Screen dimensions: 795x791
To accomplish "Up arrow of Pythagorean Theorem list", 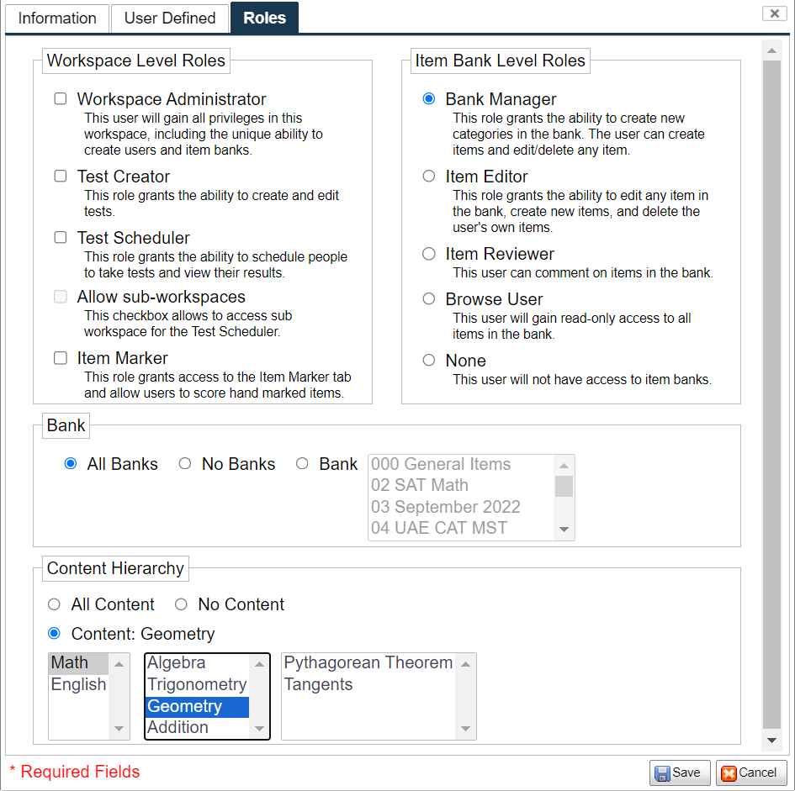I will point(465,664).
